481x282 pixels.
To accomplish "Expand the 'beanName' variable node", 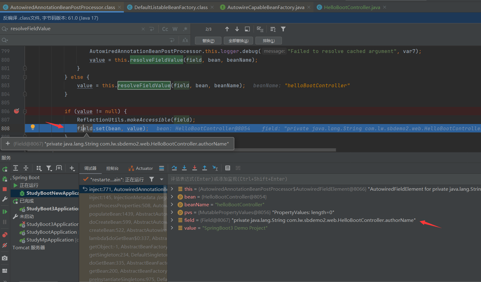I will pyautogui.click(x=172, y=204).
